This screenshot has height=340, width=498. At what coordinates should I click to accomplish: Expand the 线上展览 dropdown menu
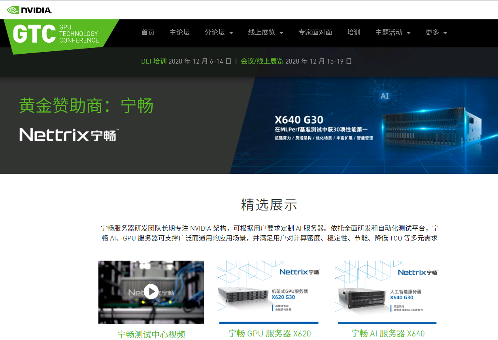[266, 32]
